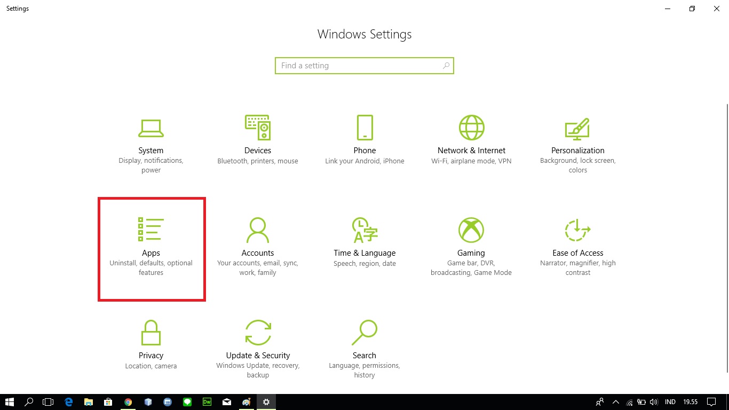729x410 pixels.
Task: Expand the hidden system tray icons chevron
Action: 615,402
